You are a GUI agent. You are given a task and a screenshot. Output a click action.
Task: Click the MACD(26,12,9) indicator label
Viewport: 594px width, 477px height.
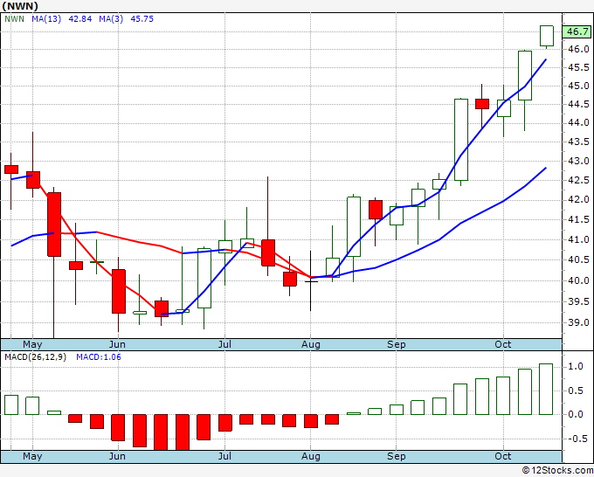click(36, 357)
